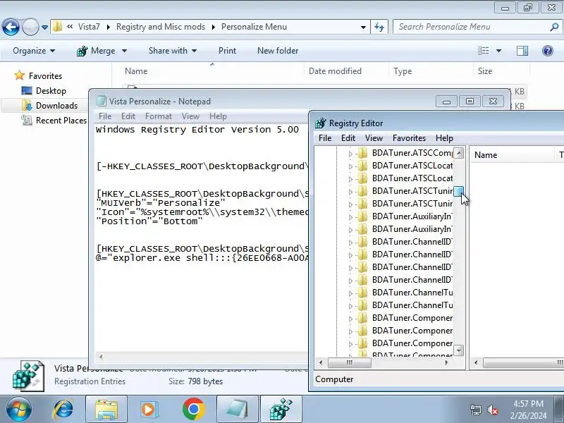Image resolution: width=564 pixels, height=423 pixels.
Task: Select first BDATuner.ChannelTu key
Action: pos(412,293)
